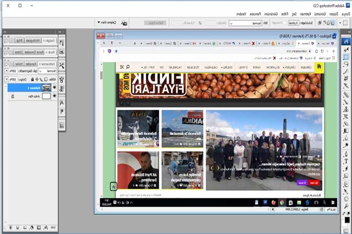Switch to the Renk Örnekleri tab

[34, 52]
